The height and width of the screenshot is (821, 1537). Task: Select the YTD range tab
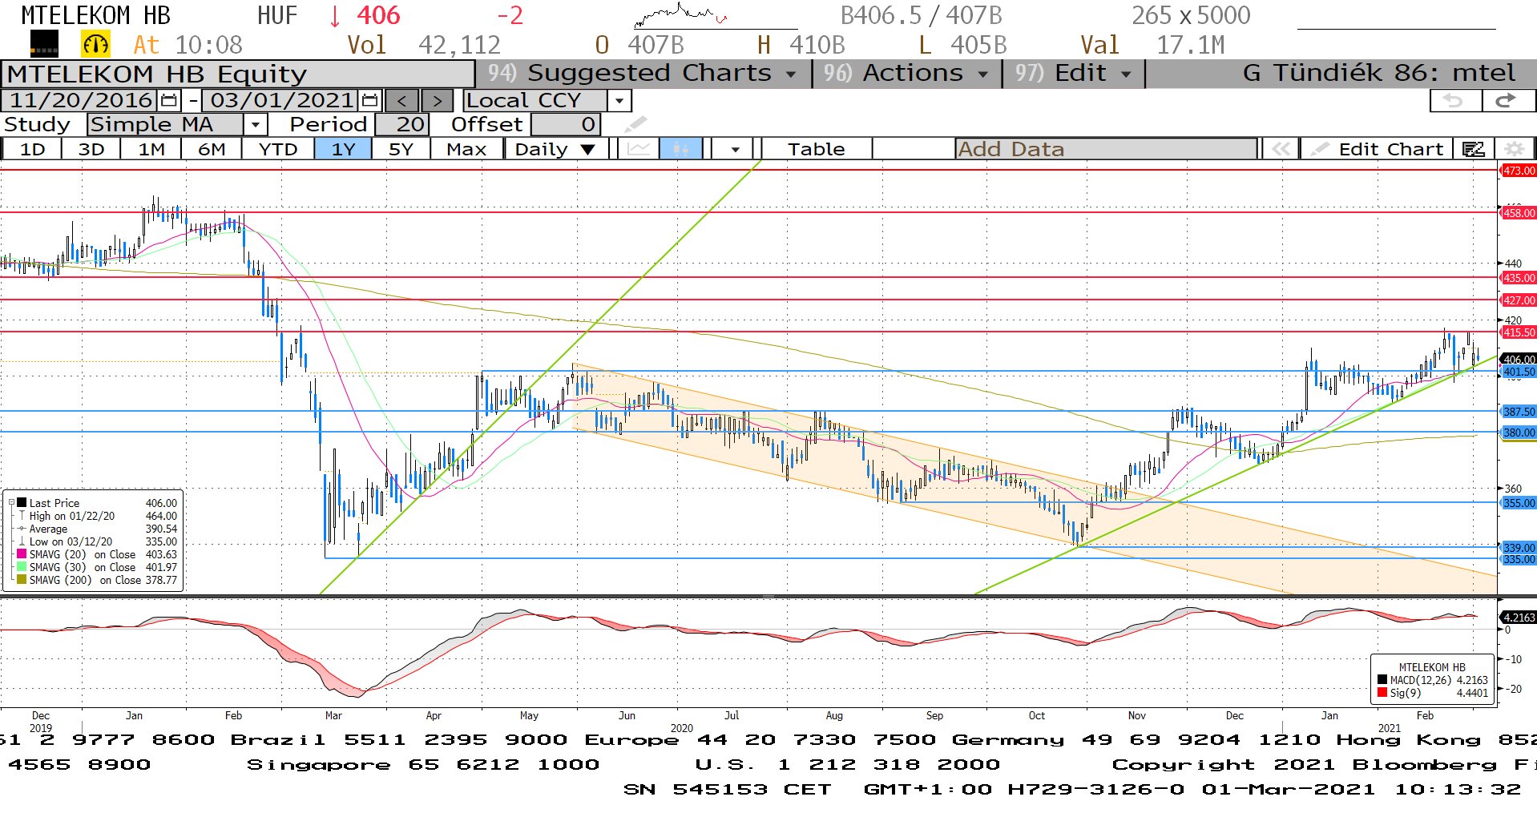click(x=278, y=149)
